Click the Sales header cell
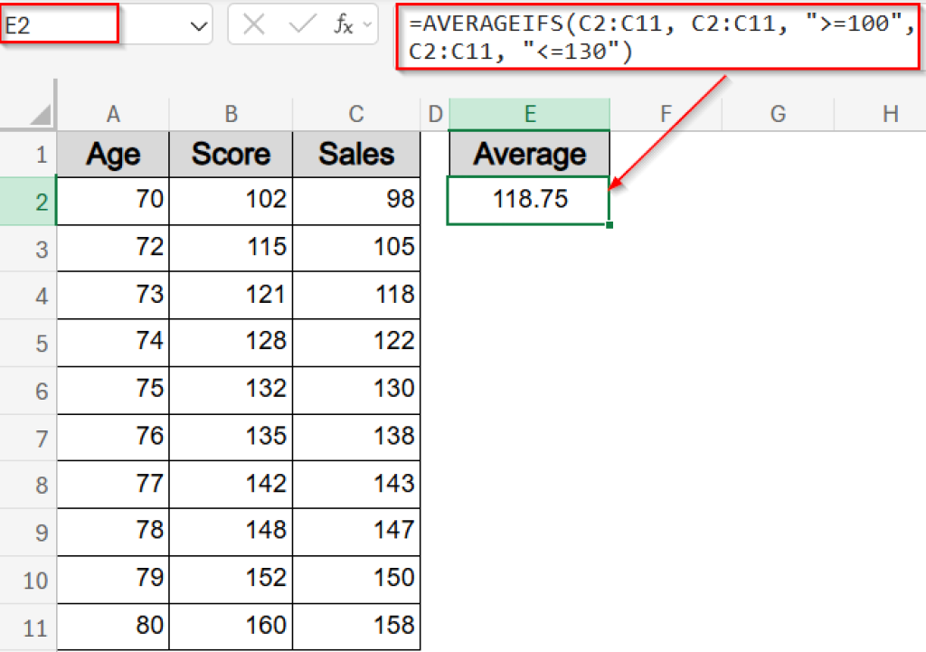926x652 pixels. coord(355,154)
